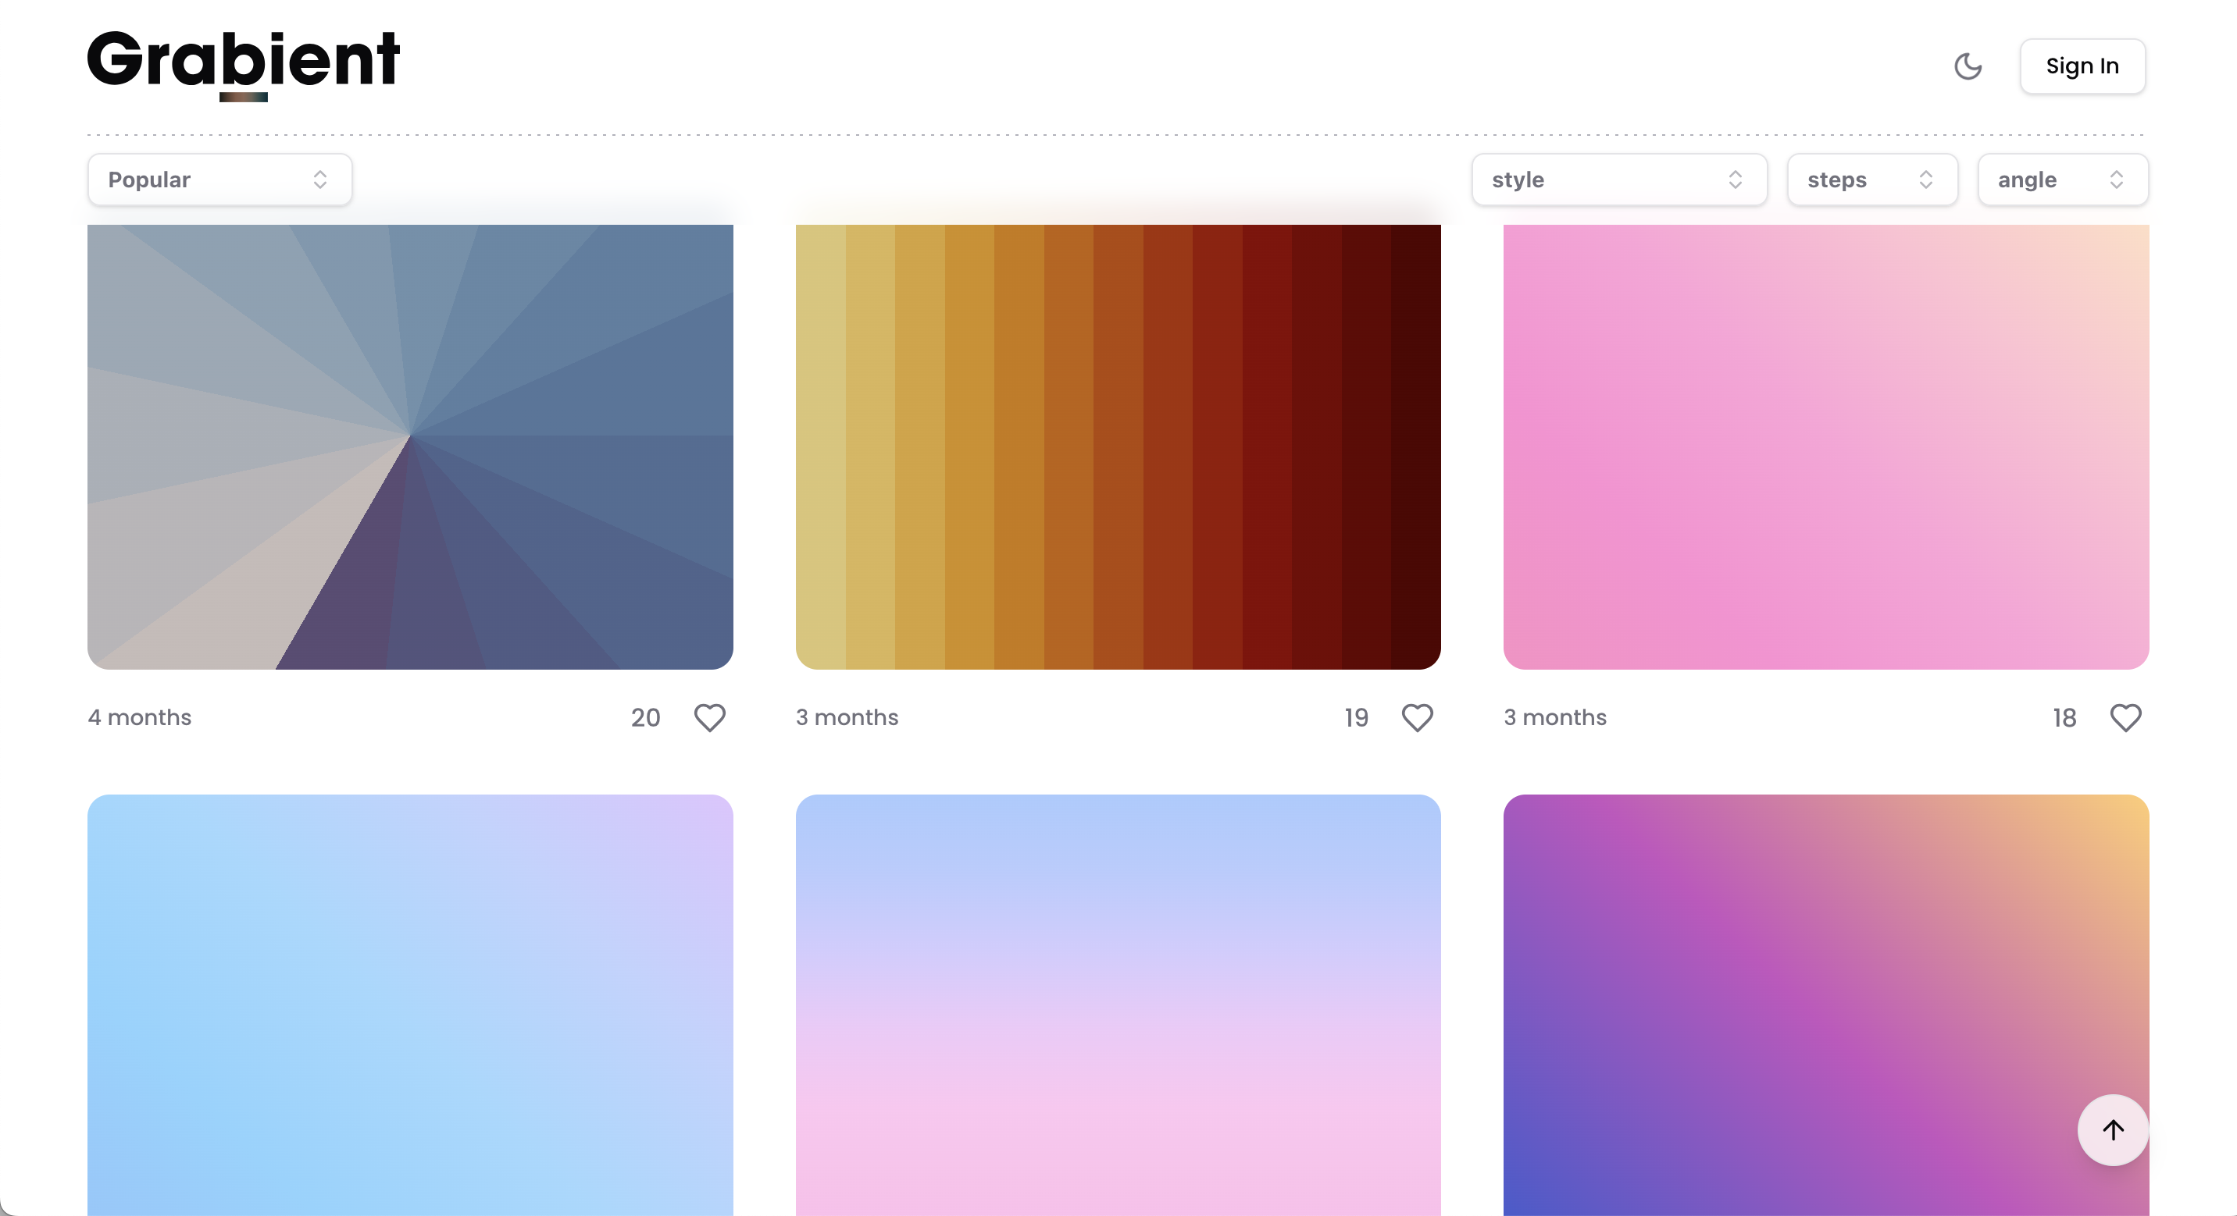This screenshot has height=1216, width=2237.
Task: Open the angle filter dropdown
Action: [x=2063, y=180]
